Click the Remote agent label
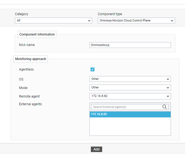Viewport: 185px width, 154px height. coord(29,96)
